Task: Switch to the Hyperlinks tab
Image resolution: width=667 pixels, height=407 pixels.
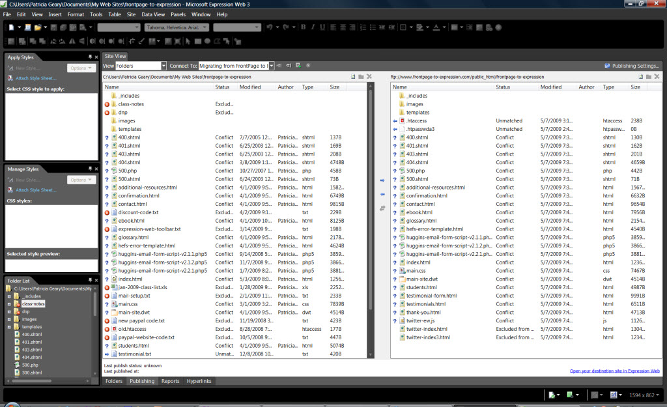Action: pos(199,381)
